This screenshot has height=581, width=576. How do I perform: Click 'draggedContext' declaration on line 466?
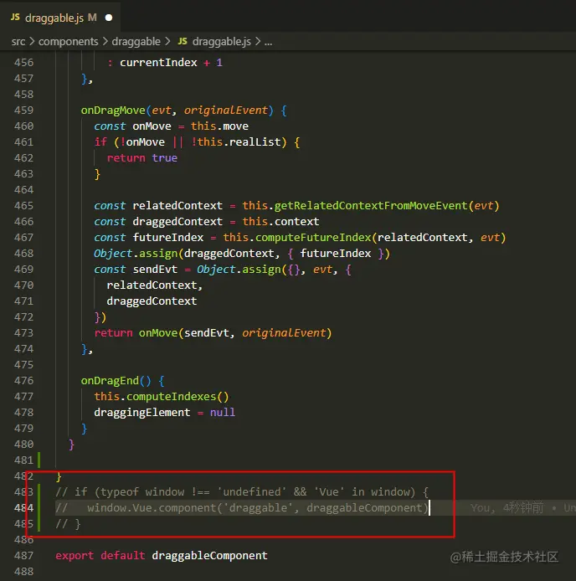coord(177,222)
